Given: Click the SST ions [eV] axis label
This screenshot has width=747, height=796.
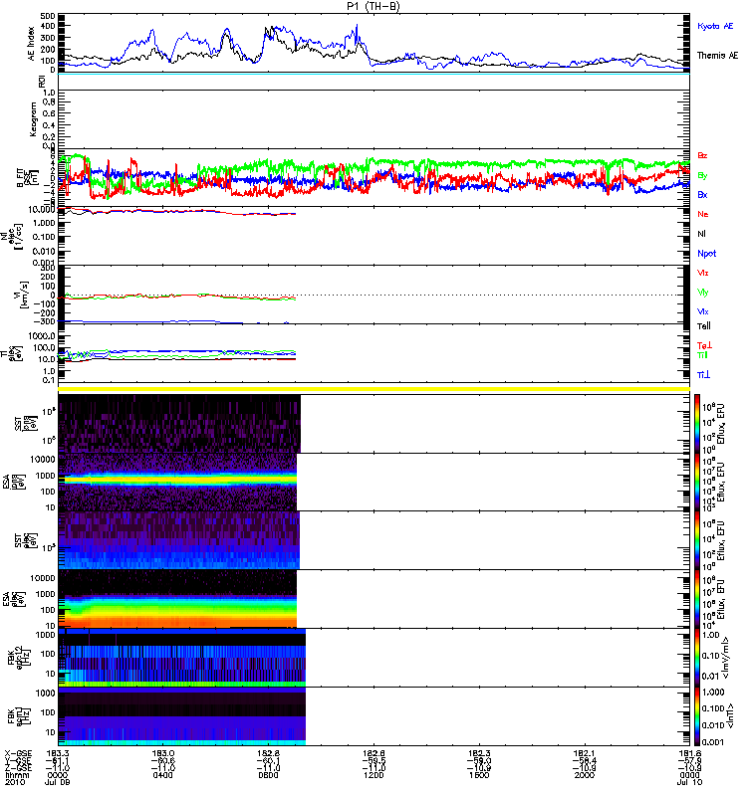Looking at the screenshot, I should (x=26, y=424).
